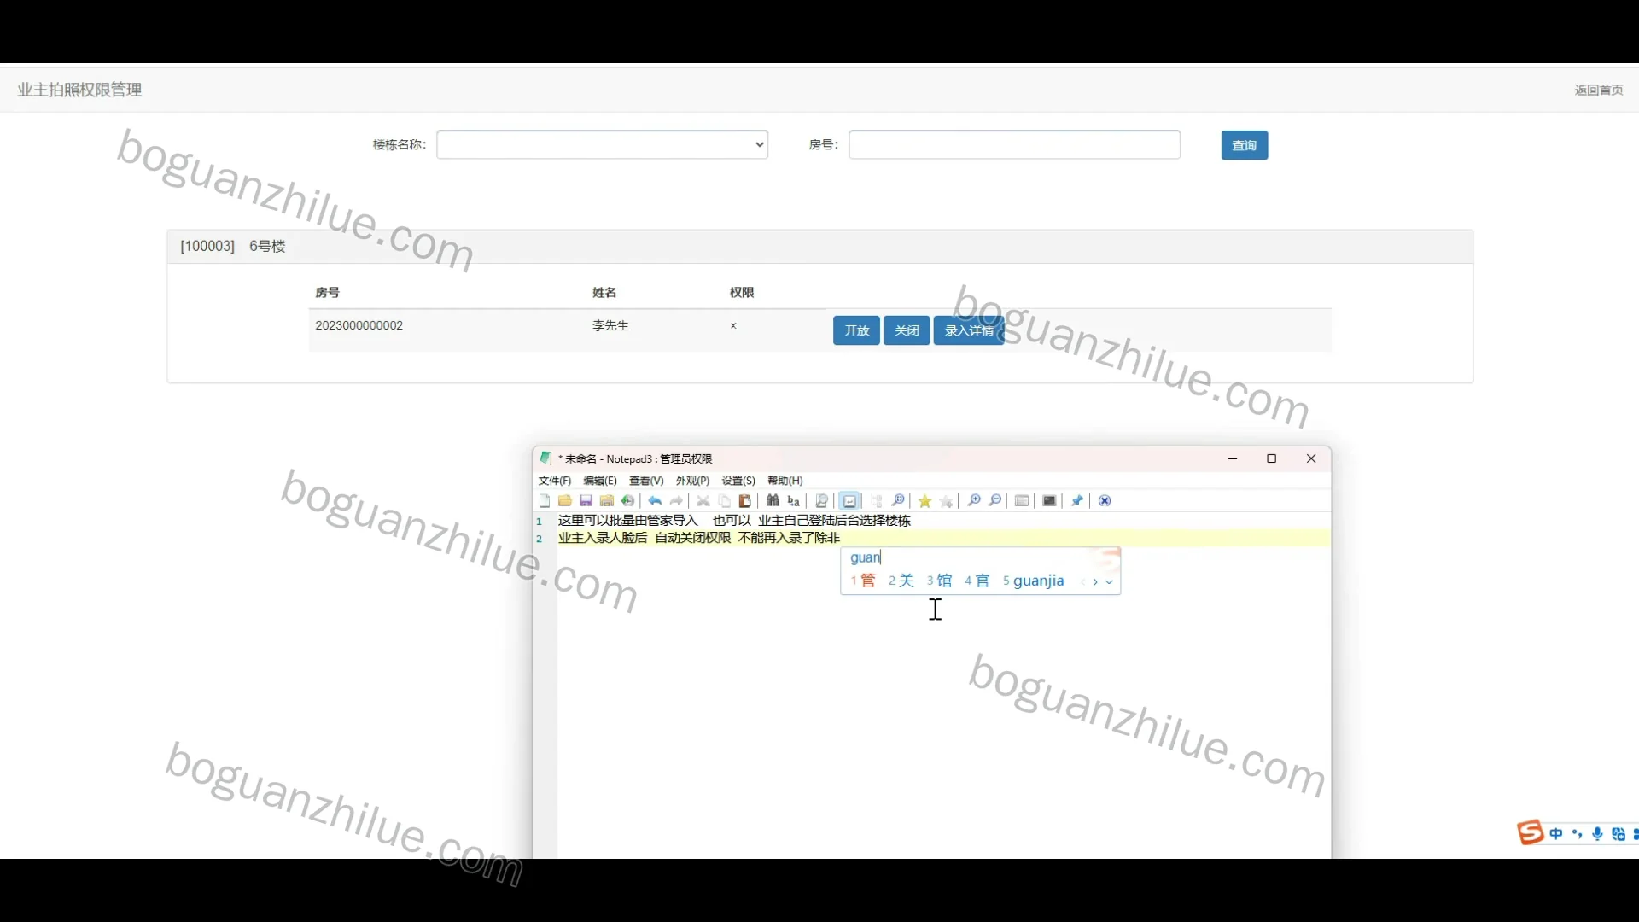Save the document with the floppy icon

click(x=586, y=501)
